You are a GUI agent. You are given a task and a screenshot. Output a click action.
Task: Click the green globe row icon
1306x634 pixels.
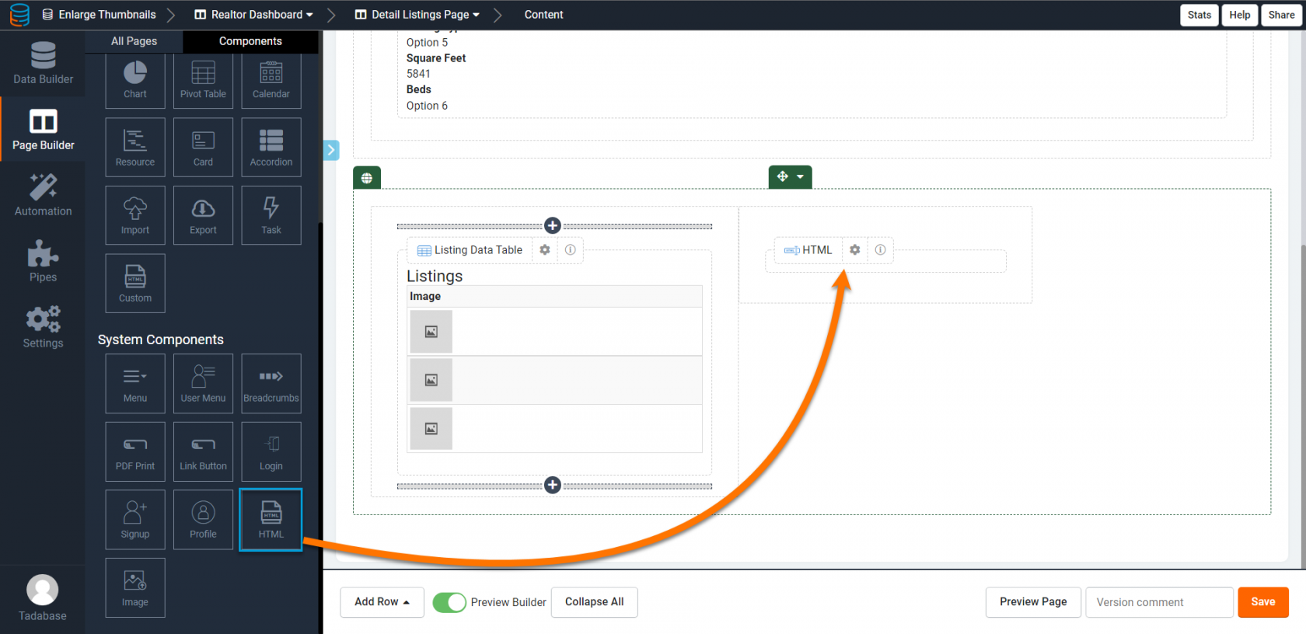pyautogui.click(x=367, y=178)
